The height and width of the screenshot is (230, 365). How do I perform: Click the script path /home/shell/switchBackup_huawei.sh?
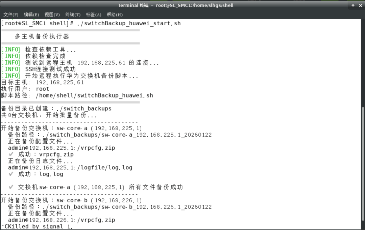point(94,95)
